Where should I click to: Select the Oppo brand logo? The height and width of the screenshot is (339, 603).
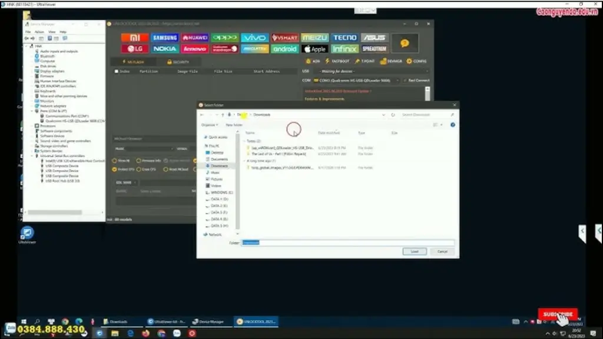pos(224,38)
